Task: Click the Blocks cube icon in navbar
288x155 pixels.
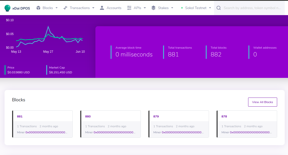Action: pyautogui.click(x=38, y=8)
